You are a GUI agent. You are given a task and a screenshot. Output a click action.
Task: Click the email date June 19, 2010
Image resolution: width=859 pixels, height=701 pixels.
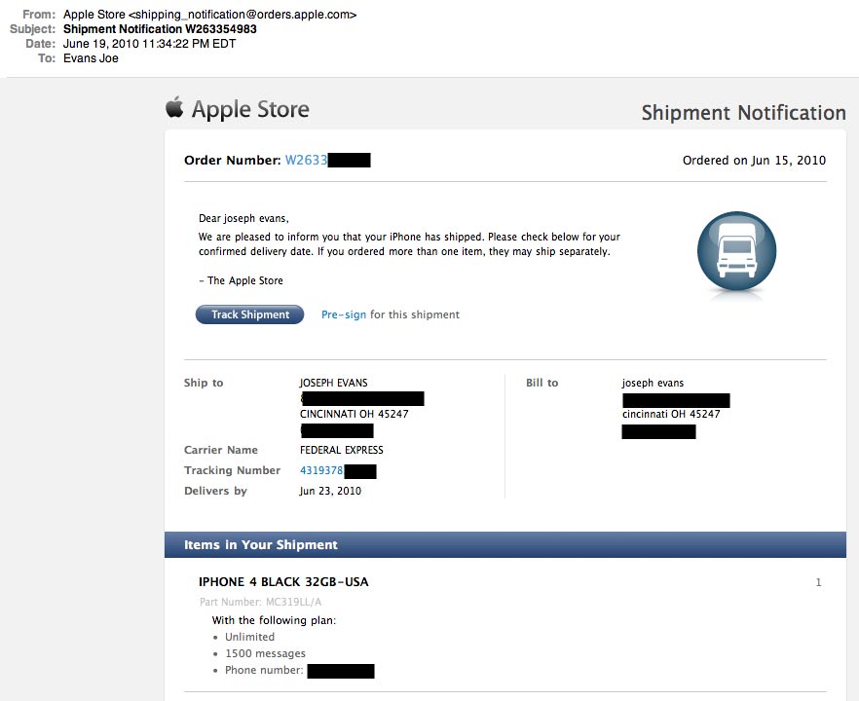click(x=163, y=44)
